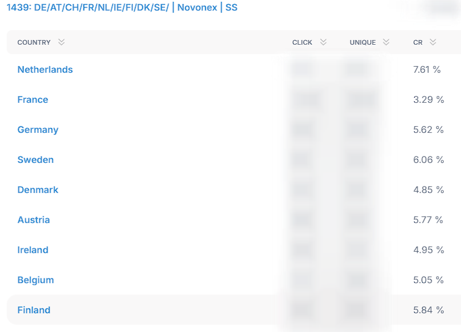The image size is (461, 332).
Task: Click the COUNTRY column header label
Action: [34, 42]
